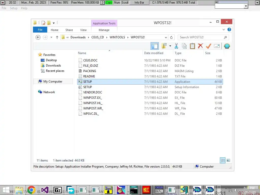Open Visual Studio from the taskbar
260x195 pixels.
click(x=45, y=190)
